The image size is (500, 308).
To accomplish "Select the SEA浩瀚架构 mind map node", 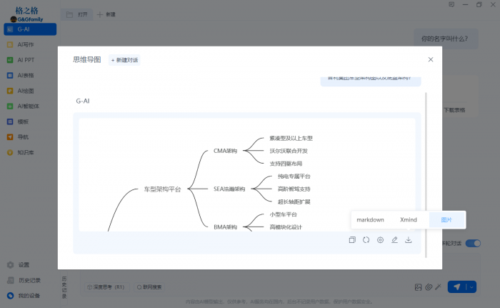I will (x=229, y=189).
